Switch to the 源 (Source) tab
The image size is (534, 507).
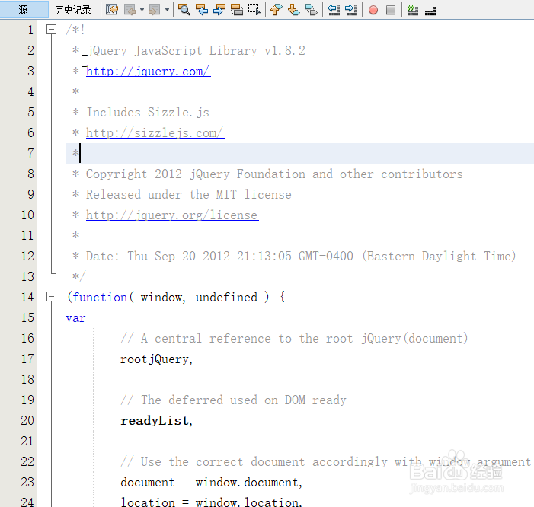24,9
